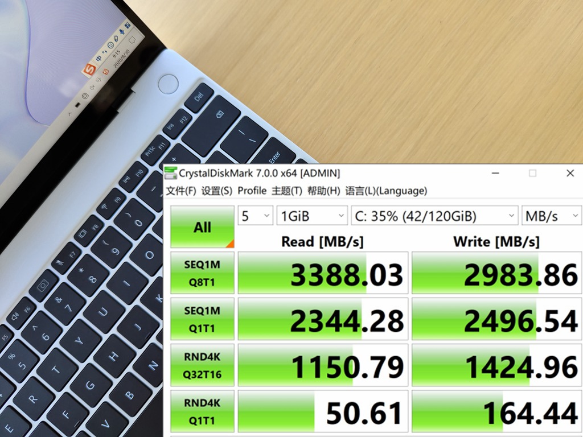This screenshot has height=437, width=583.
Task: Run the RND4K Q32T16 test
Action: pyautogui.click(x=202, y=365)
